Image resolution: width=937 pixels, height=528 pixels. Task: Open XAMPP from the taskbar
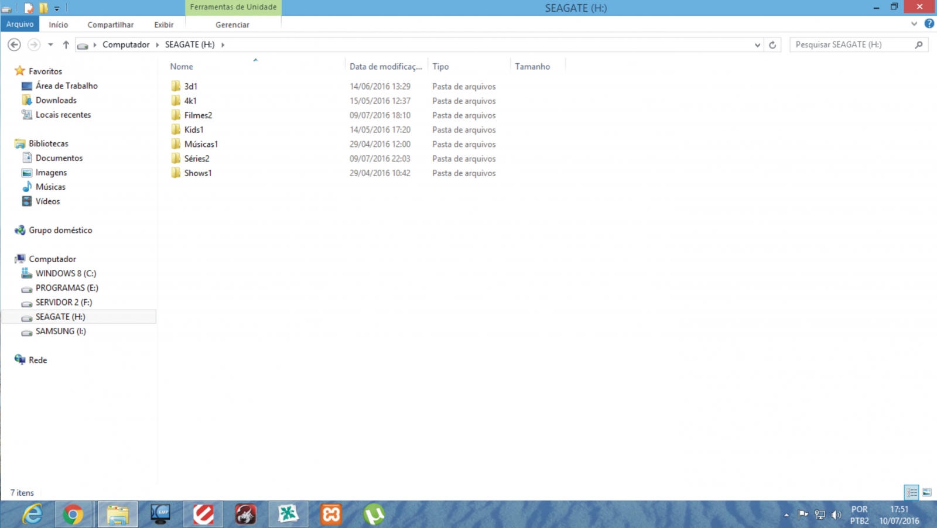pos(331,515)
